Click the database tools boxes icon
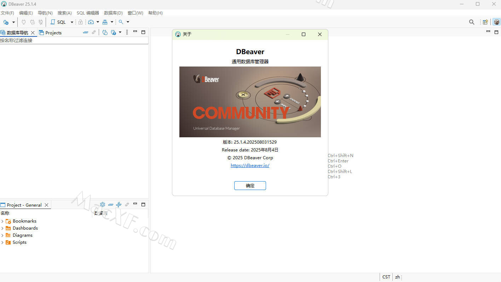501x282 pixels. pos(105,22)
